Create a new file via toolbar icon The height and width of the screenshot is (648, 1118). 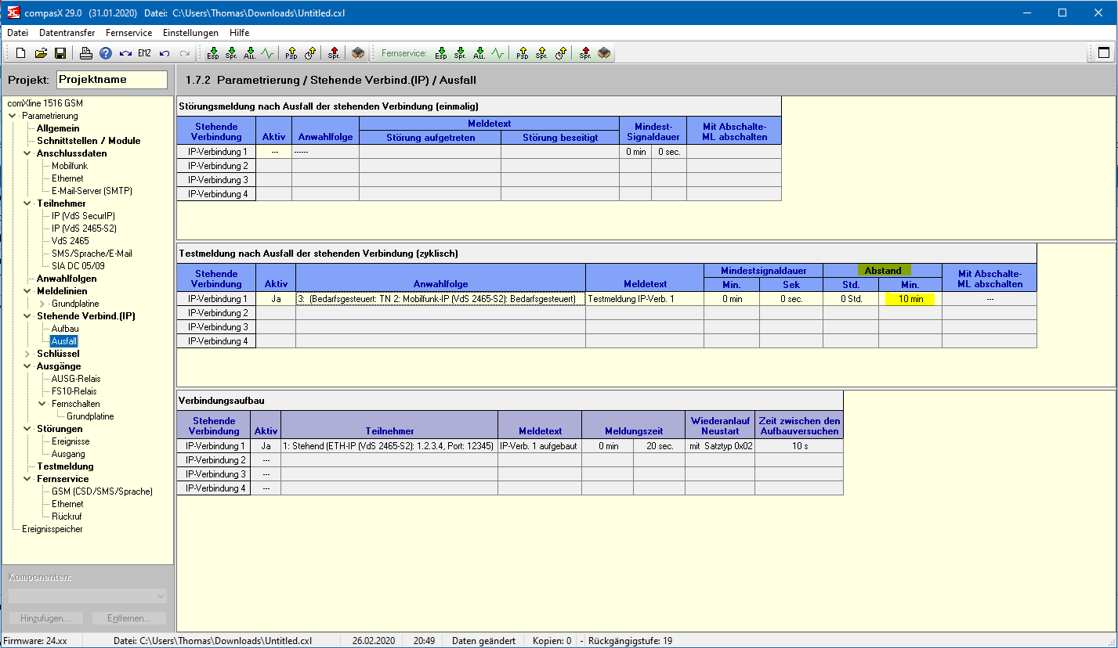click(x=21, y=53)
